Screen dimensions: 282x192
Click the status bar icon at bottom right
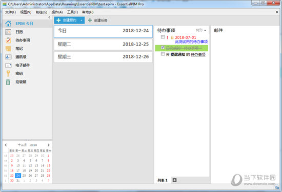click(277, 187)
